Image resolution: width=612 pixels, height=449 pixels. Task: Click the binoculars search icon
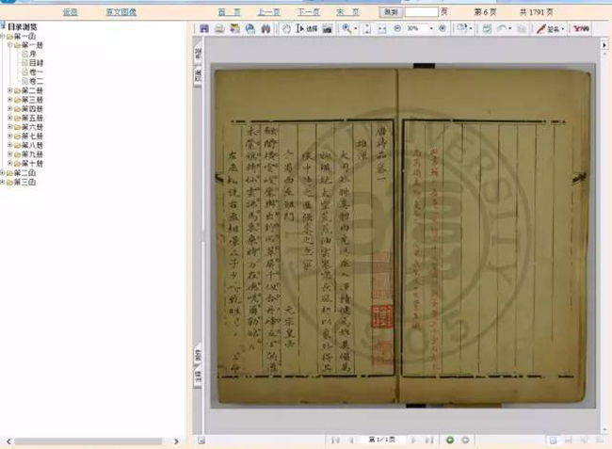click(266, 28)
